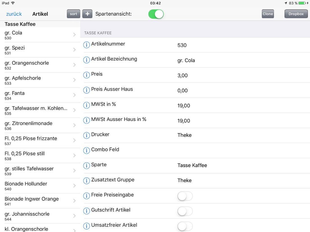310x232 pixels.
Task: Tap the info icon beside Combo Feld
Action: pyautogui.click(x=86, y=150)
